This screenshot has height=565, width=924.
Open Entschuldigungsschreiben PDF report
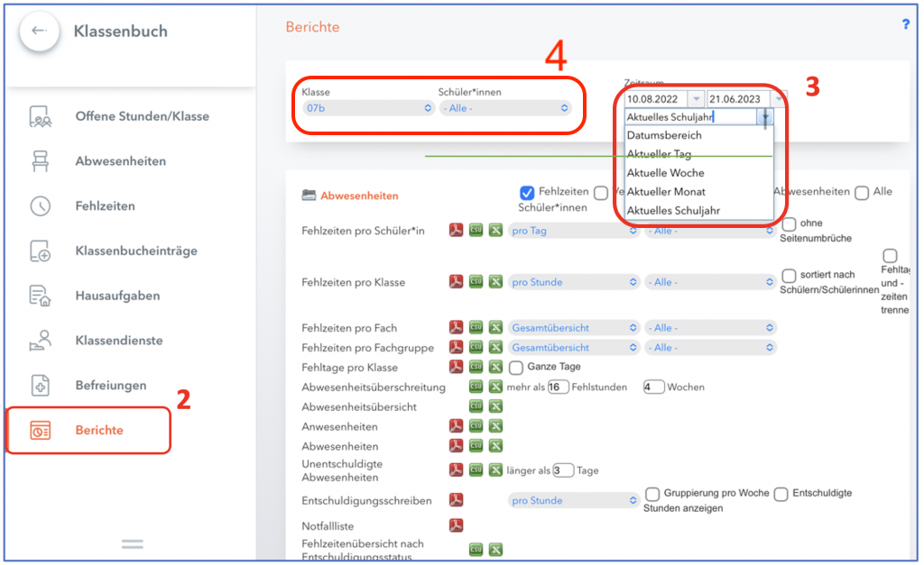click(457, 500)
